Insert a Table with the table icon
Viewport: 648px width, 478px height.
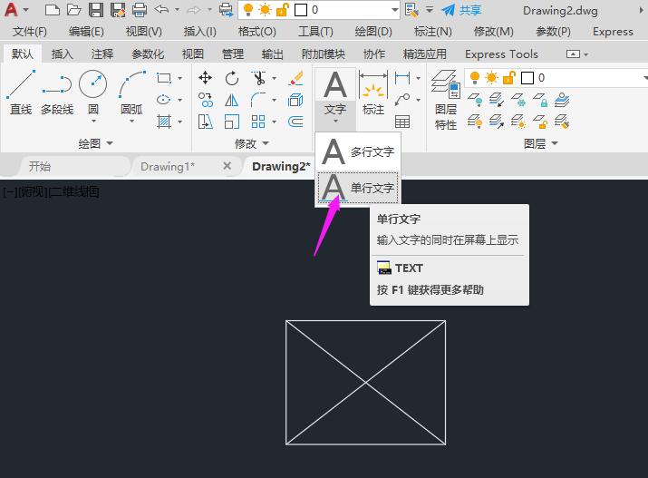(x=402, y=122)
